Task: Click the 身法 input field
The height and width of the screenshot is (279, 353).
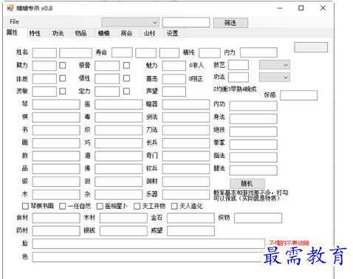Action: 253,119
